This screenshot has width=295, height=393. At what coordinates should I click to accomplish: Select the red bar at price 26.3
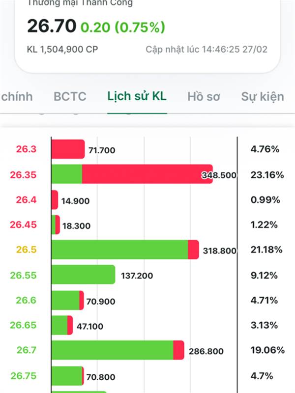pos(68,149)
